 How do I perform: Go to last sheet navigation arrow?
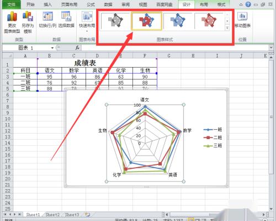[20, 214]
